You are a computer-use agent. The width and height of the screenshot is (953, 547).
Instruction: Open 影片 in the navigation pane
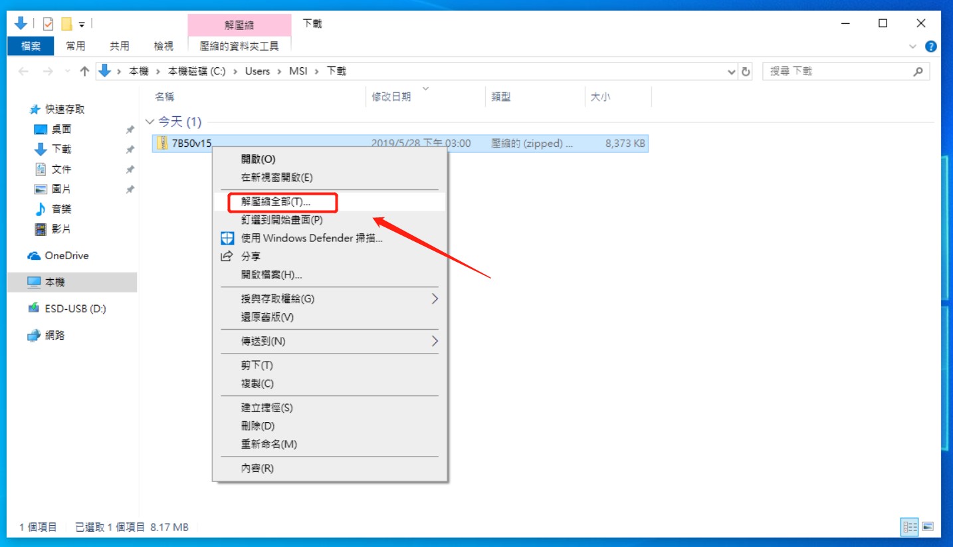click(61, 229)
